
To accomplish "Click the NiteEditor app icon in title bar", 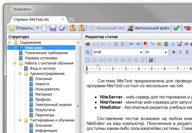I will click(x=9, y=9).
